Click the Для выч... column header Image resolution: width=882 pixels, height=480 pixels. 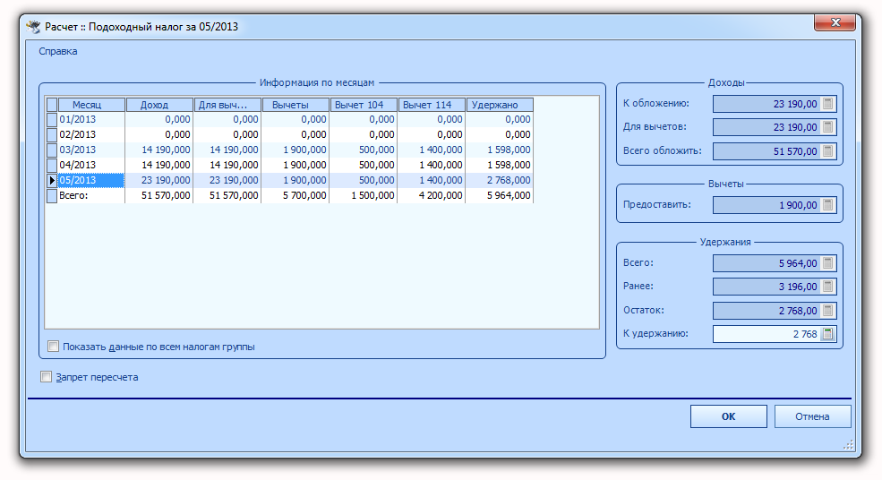click(x=227, y=105)
